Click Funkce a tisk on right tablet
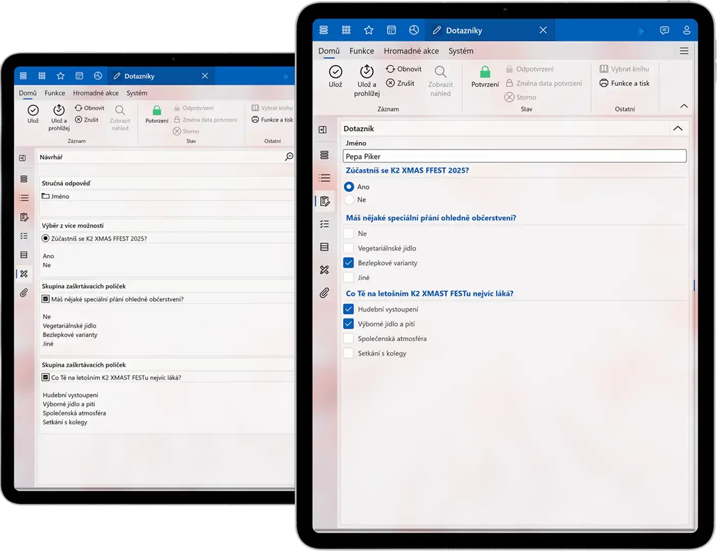719x551 pixels. point(625,83)
